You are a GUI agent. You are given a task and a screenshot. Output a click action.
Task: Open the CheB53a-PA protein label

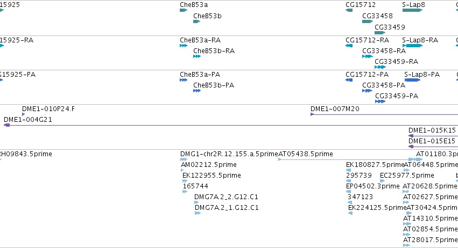200,75
